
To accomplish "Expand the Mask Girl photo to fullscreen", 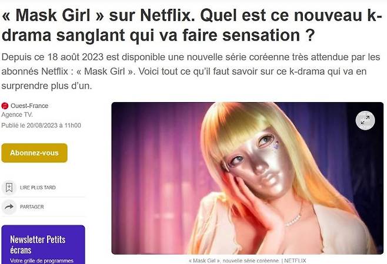I will tap(365, 120).
